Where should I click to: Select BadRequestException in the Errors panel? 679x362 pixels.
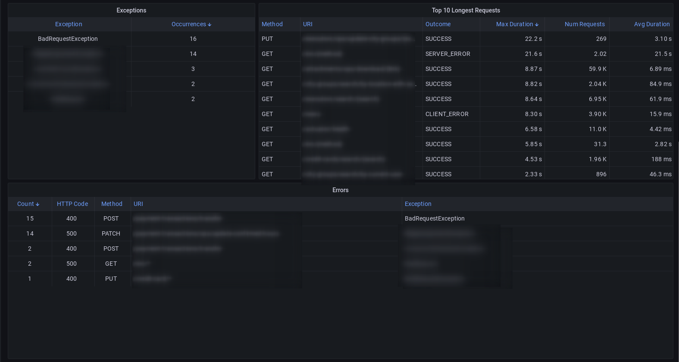[x=435, y=218]
